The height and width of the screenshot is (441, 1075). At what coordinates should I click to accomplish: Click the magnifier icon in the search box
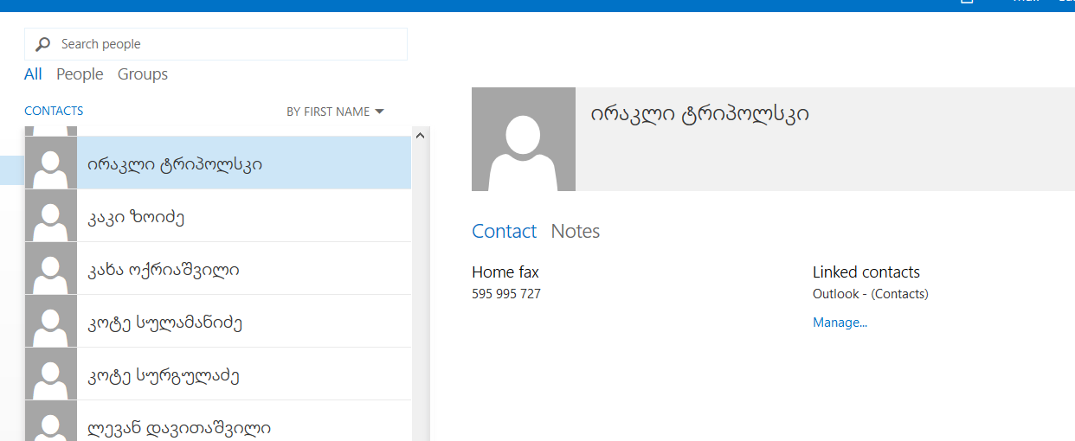(x=42, y=44)
